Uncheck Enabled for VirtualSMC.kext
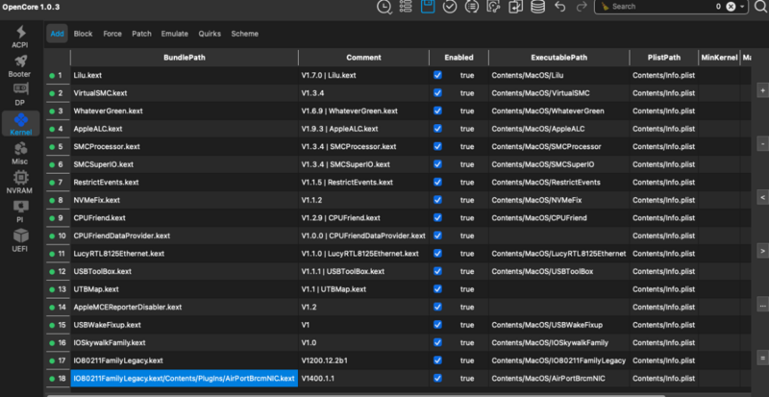 point(437,92)
